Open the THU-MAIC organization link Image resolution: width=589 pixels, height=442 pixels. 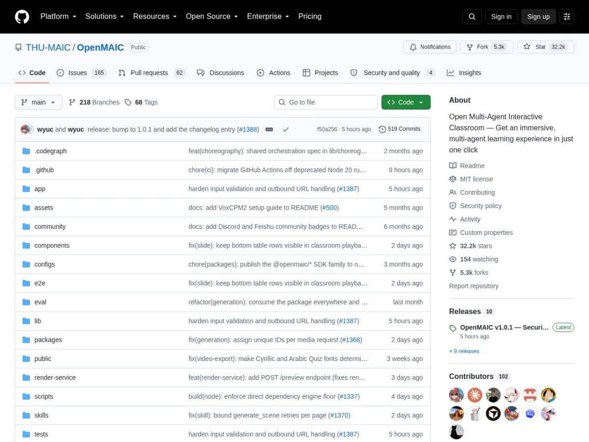pyautogui.click(x=48, y=47)
